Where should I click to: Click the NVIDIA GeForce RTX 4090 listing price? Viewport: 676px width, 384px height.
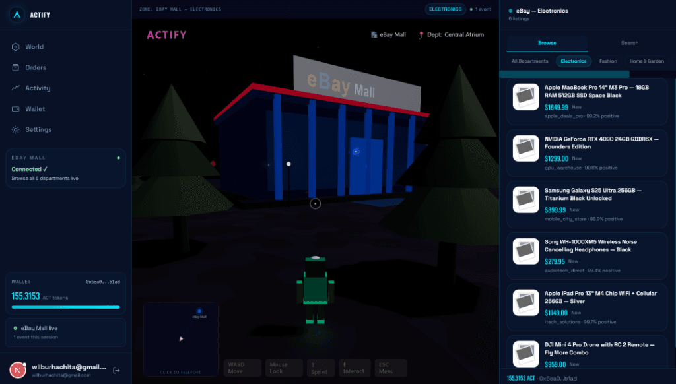[x=558, y=158]
